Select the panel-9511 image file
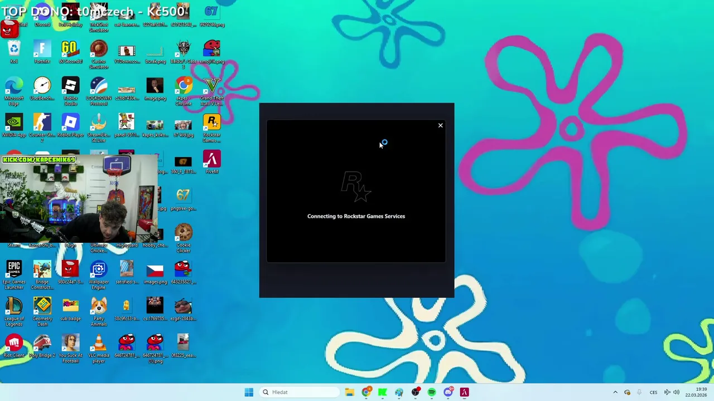This screenshot has height=401, width=714. pyautogui.click(x=127, y=126)
